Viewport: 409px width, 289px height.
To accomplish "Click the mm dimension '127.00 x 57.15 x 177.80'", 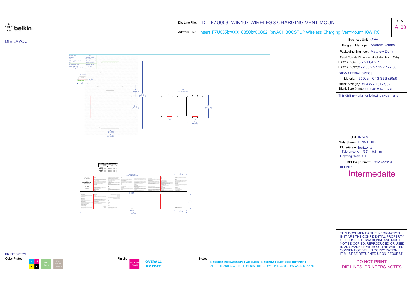I will [377, 67].
